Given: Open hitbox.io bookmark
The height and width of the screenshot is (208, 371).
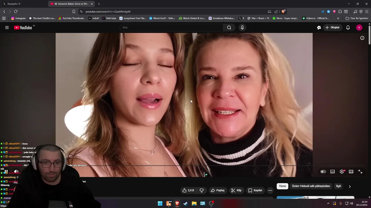Looking at the screenshot, I should coord(315,18).
